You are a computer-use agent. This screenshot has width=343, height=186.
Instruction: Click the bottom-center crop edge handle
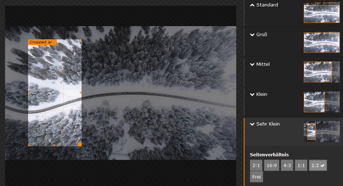(x=54, y=145)
